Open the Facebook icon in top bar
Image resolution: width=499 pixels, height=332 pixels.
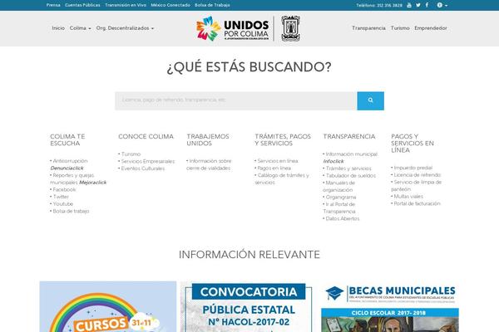click(427, 5)
